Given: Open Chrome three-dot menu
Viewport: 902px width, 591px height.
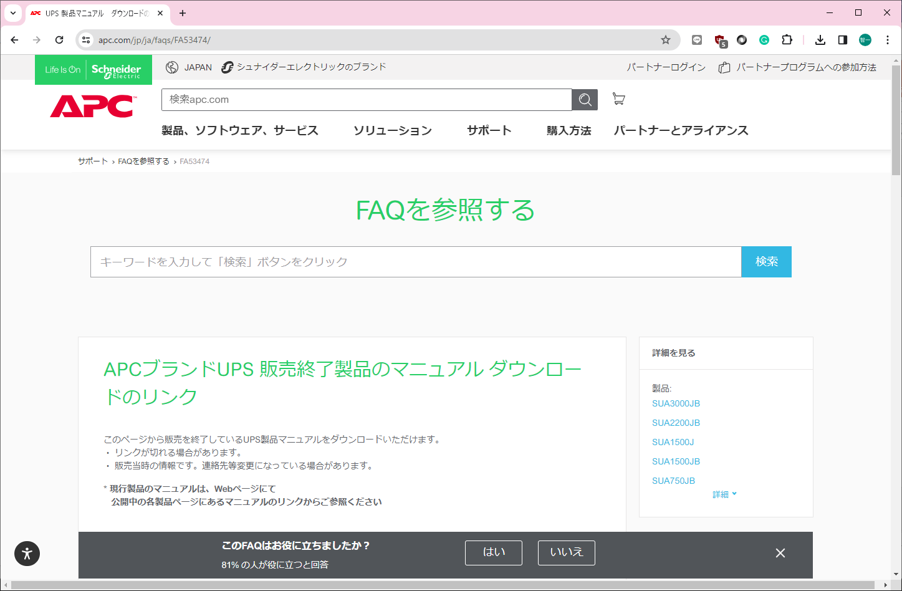Looking at the screenshot, I should coord(888,40).
